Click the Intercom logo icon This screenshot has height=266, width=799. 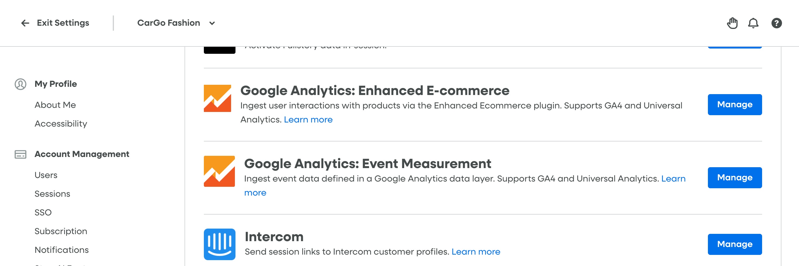click(x=219, y=244)
